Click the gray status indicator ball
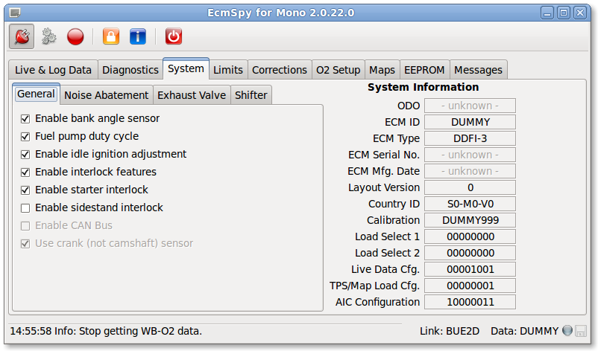 pos(567,330)
